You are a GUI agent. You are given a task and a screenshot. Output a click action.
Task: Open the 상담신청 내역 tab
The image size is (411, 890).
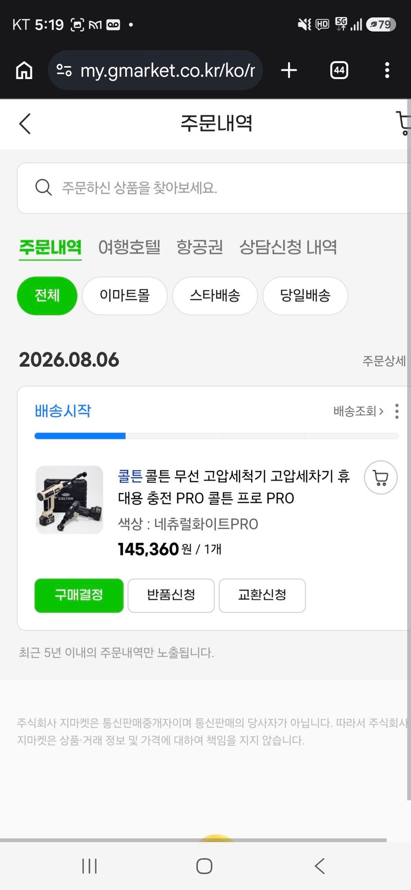pos(288,247)
